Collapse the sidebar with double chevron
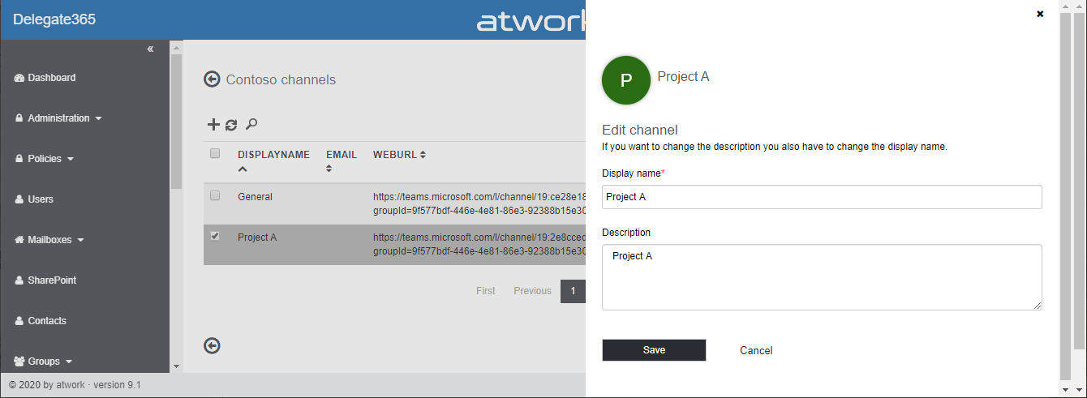This screenshot has height=398, width=1087. pyautogui.click(x=150, y=49)
